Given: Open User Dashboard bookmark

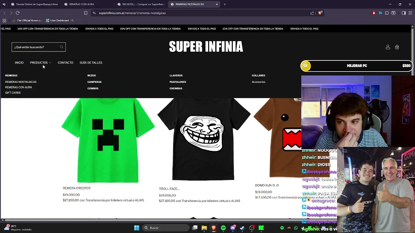Looking at the screenshot, I should click(60, 20).
